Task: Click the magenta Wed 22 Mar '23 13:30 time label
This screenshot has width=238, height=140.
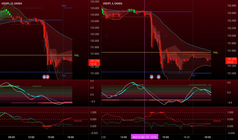Action: (x=145, y=137)
